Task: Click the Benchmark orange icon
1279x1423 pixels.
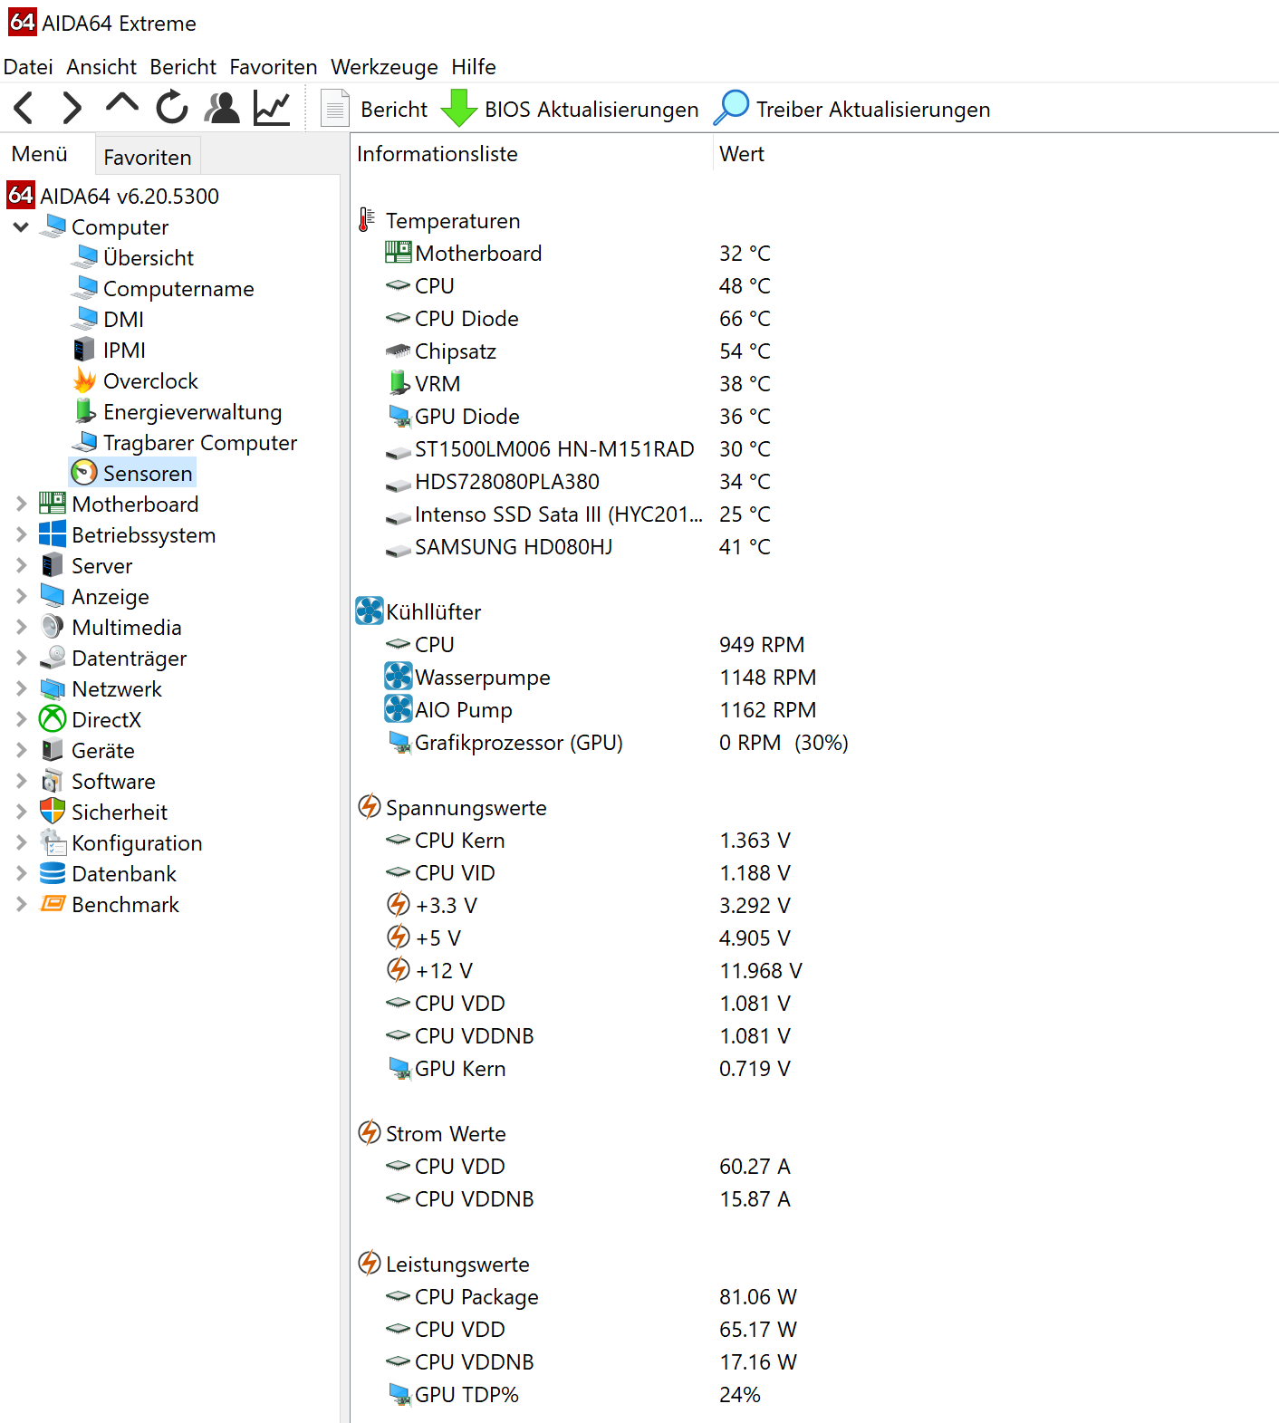Action: (53, 904)
